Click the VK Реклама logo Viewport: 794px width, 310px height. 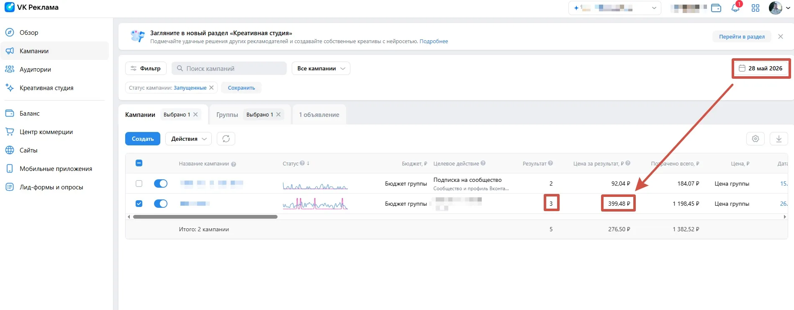point(31,8)
